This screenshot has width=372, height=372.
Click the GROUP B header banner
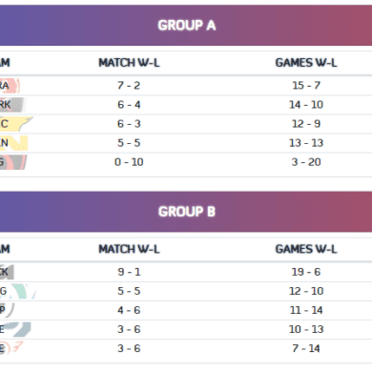186,212
